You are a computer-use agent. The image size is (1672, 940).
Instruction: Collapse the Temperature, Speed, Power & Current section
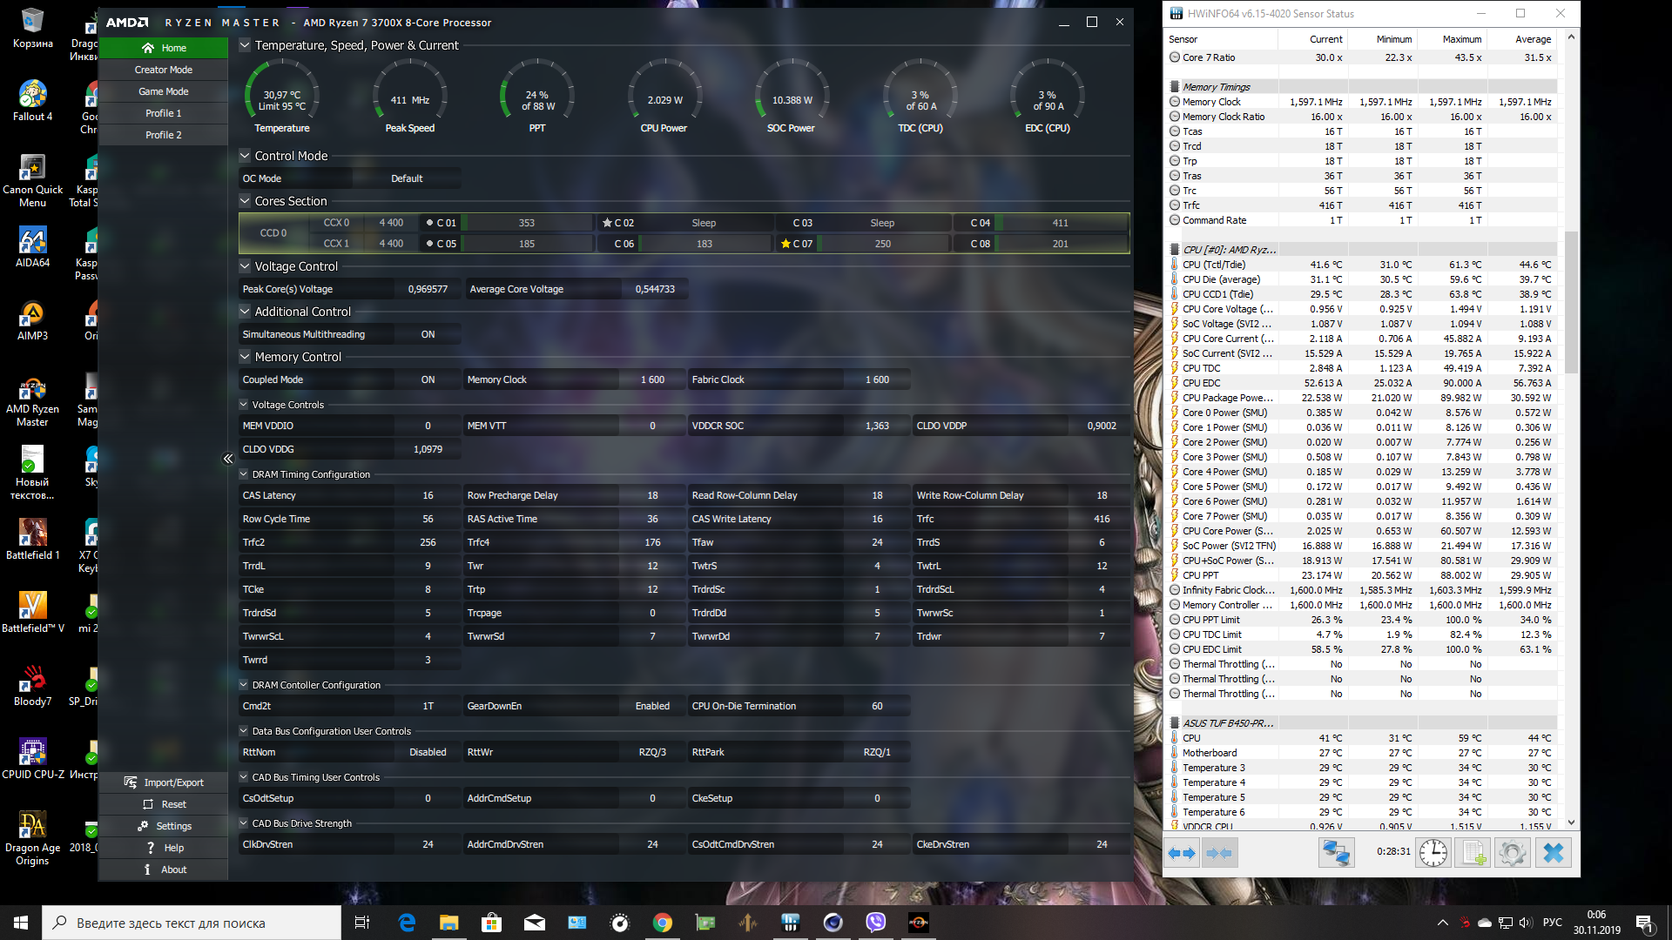tap(245, 45)
